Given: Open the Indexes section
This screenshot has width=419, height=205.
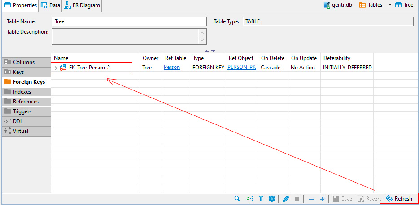Looking at the screenshot, I should 26,92.
